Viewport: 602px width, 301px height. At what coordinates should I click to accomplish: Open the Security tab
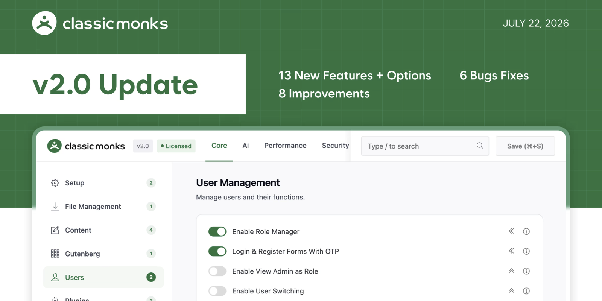[335, 146]
